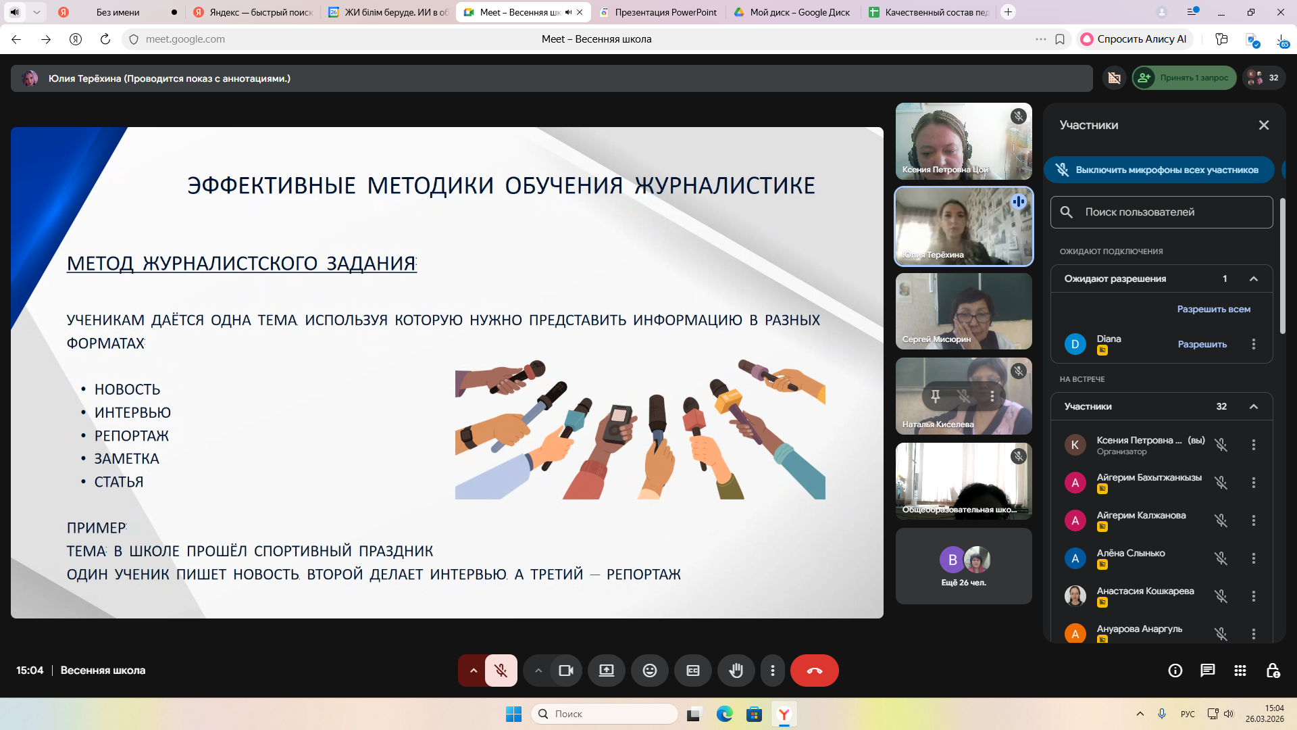
Task: Open host controls lock icon
Action: [x=1273, y=671]
